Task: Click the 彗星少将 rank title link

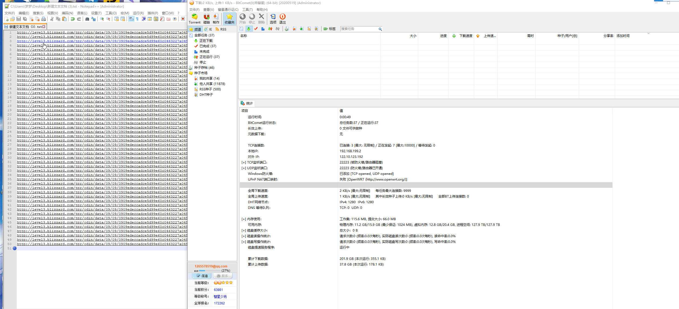Action: pos(220,296)
